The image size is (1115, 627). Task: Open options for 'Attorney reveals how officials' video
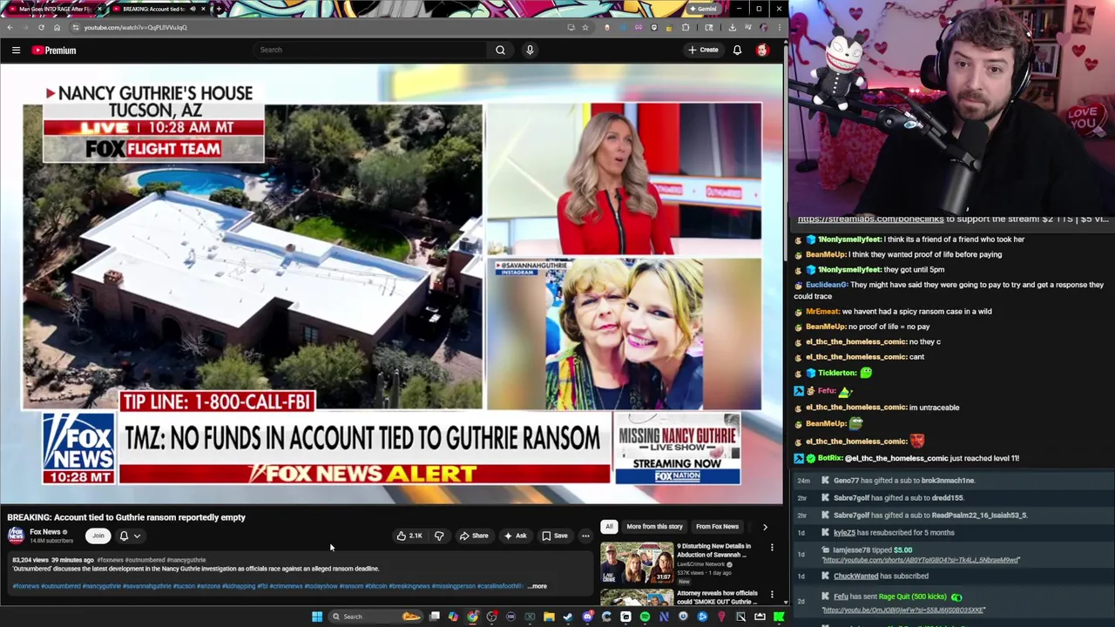(x=772, y=595)
